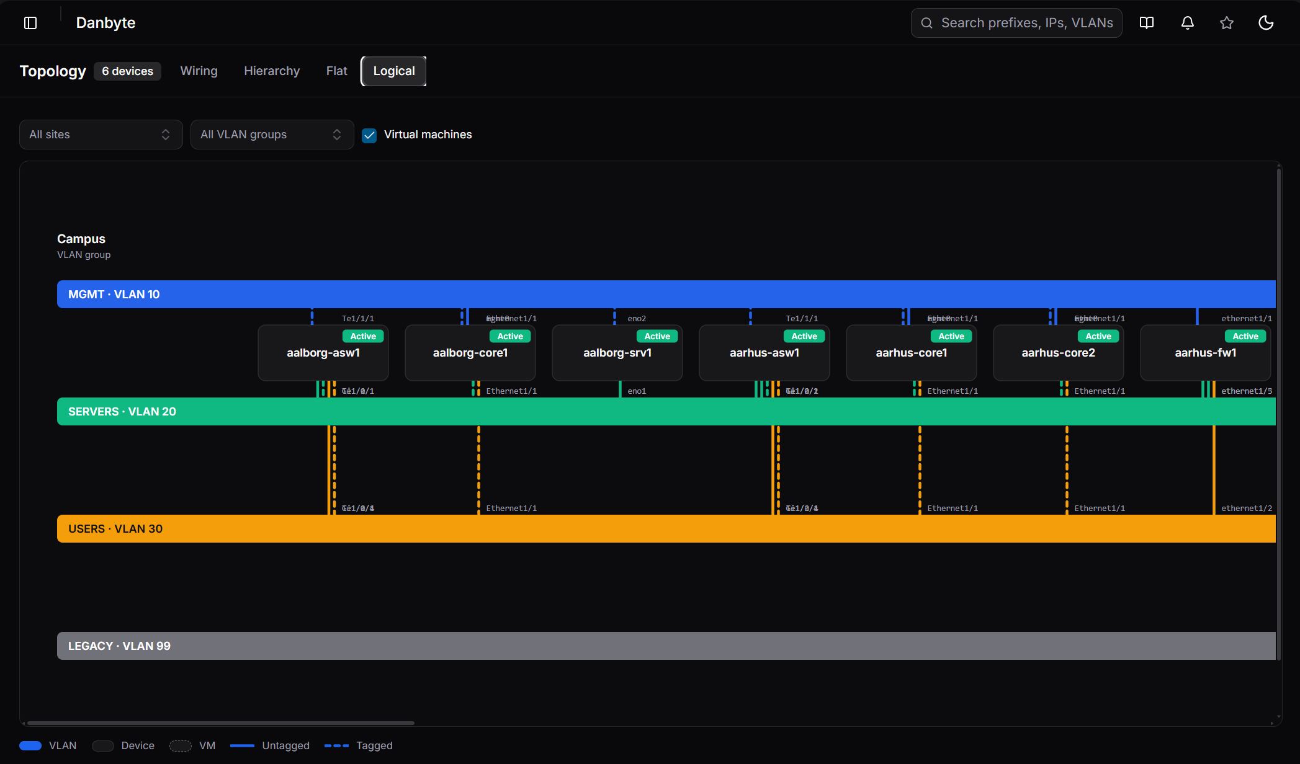Click the Active badge on aarhus-core1
1300x764 pixels.
click(951, 336)
